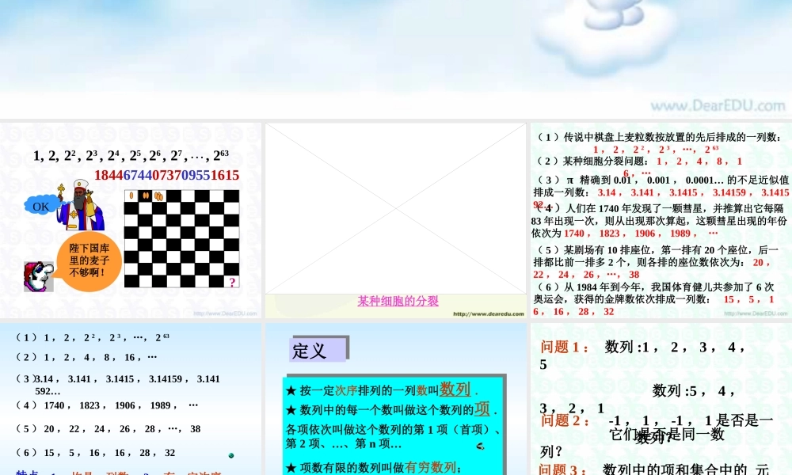Click the 定义 heading box
Image resolution: width=792 pixels, height=475 pixels.
(x=318, y=349)
